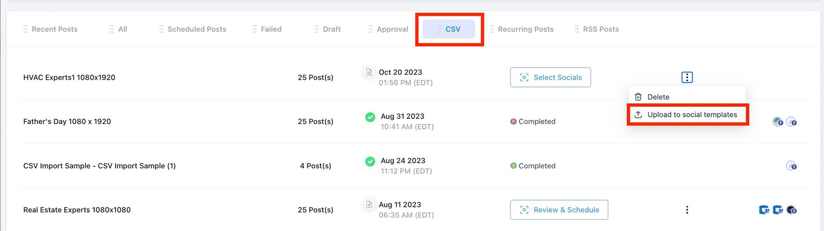Screen dimensions: 824x231
Task: Click the document icon beside Oct 20 2023
Action: point(369,72)
